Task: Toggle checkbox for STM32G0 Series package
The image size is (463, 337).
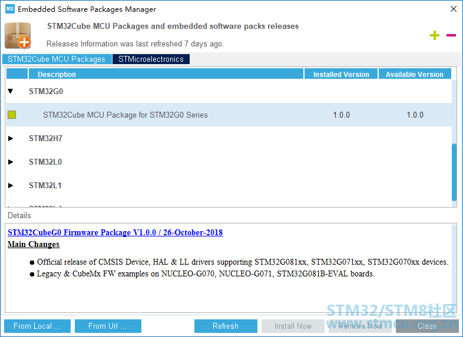Action: tap(12, 115)
